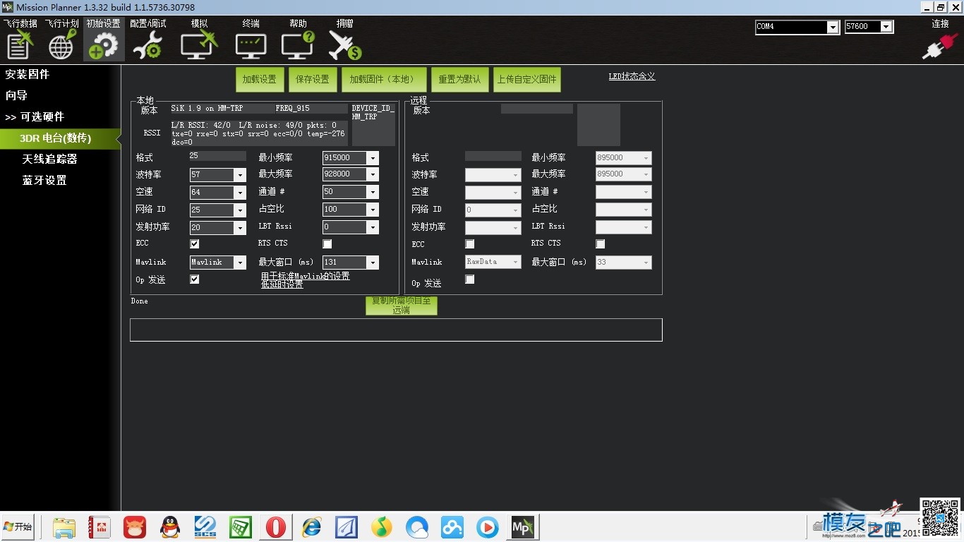
Task: Switch to Mission Planner taskbar icon
Action: point(523,527)
